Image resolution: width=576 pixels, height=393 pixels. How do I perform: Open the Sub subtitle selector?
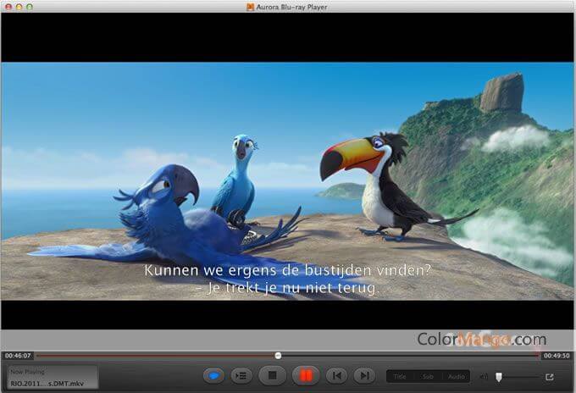(x=428, y=376)
